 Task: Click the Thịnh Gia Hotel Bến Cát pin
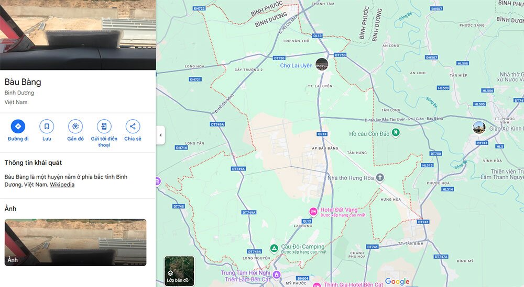click(315, 284)
